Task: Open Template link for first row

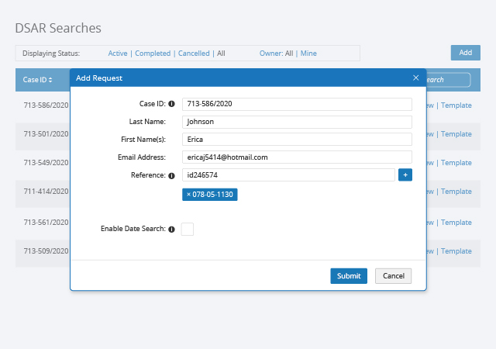Action: (456, 105)
